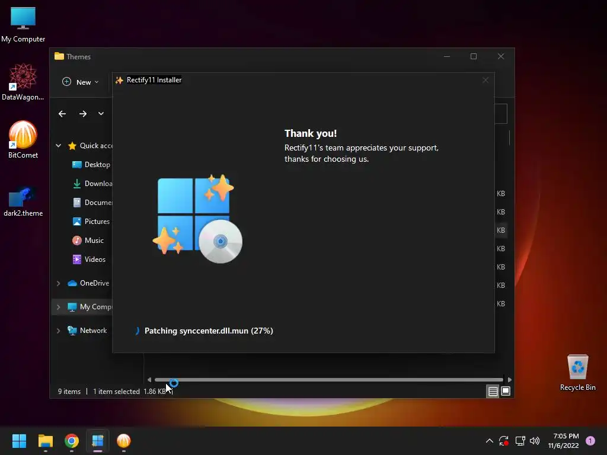Click the New button in Themes window
This screenshot has width=607, height=455.
[81, 82]
